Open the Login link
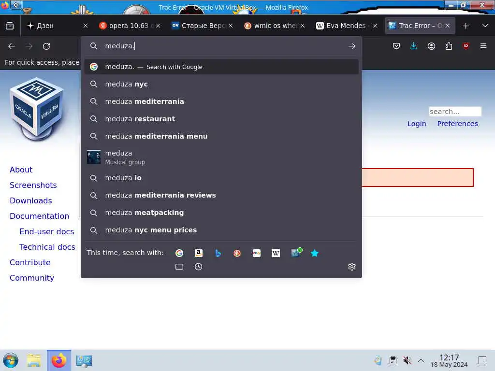495x371 pixels. [x=417, y=124]
